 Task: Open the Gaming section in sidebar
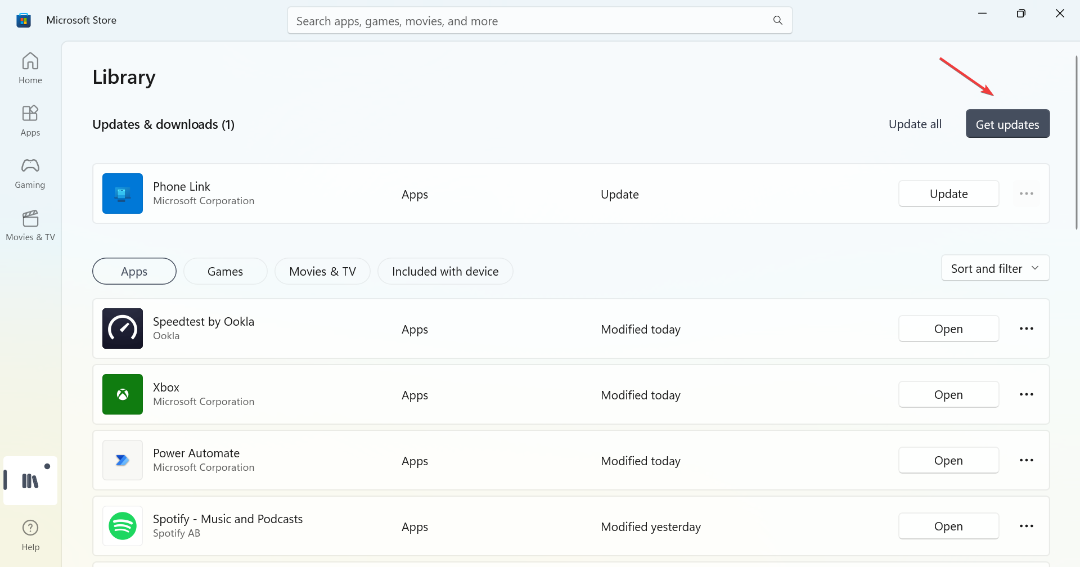(30, 173)
